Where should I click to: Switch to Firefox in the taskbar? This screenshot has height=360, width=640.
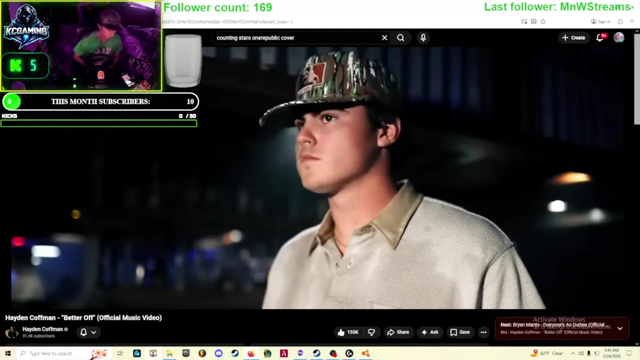(x=251, y=353)
